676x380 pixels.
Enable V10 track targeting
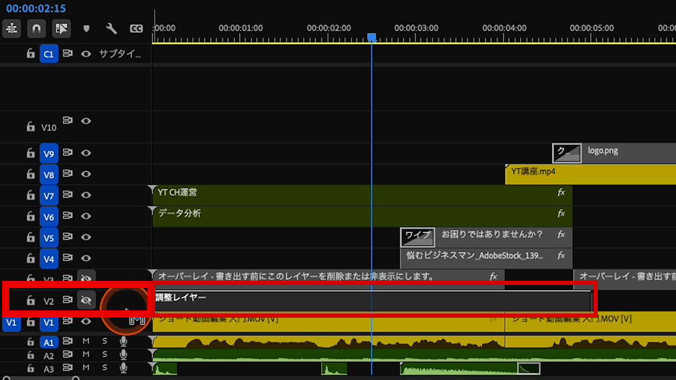(49, 128)
